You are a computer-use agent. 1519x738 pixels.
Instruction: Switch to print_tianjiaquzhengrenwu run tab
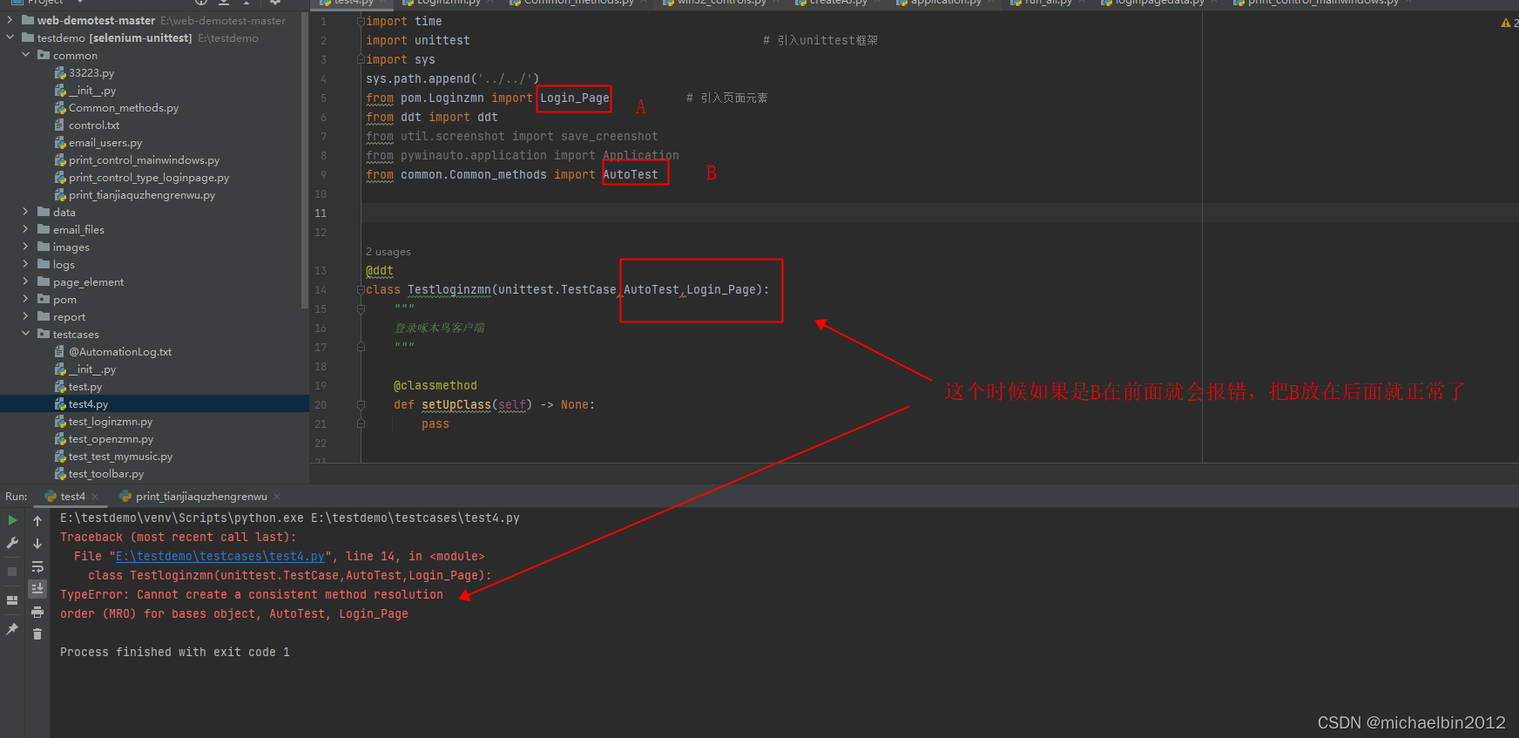[201, 497]
